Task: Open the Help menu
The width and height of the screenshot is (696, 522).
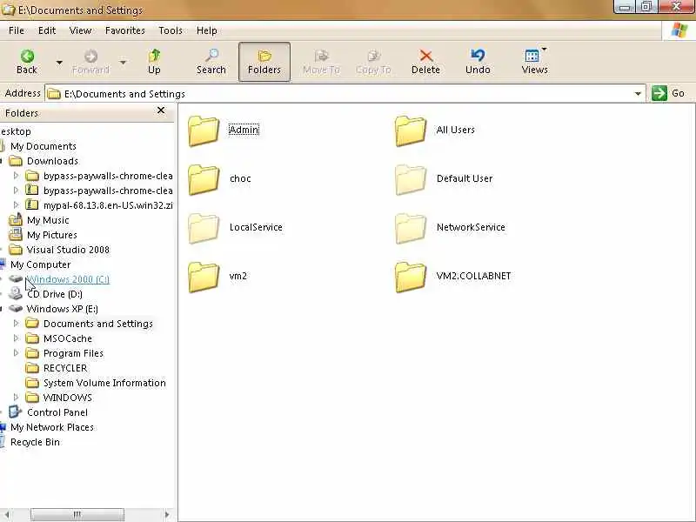Action: point(206,30)
